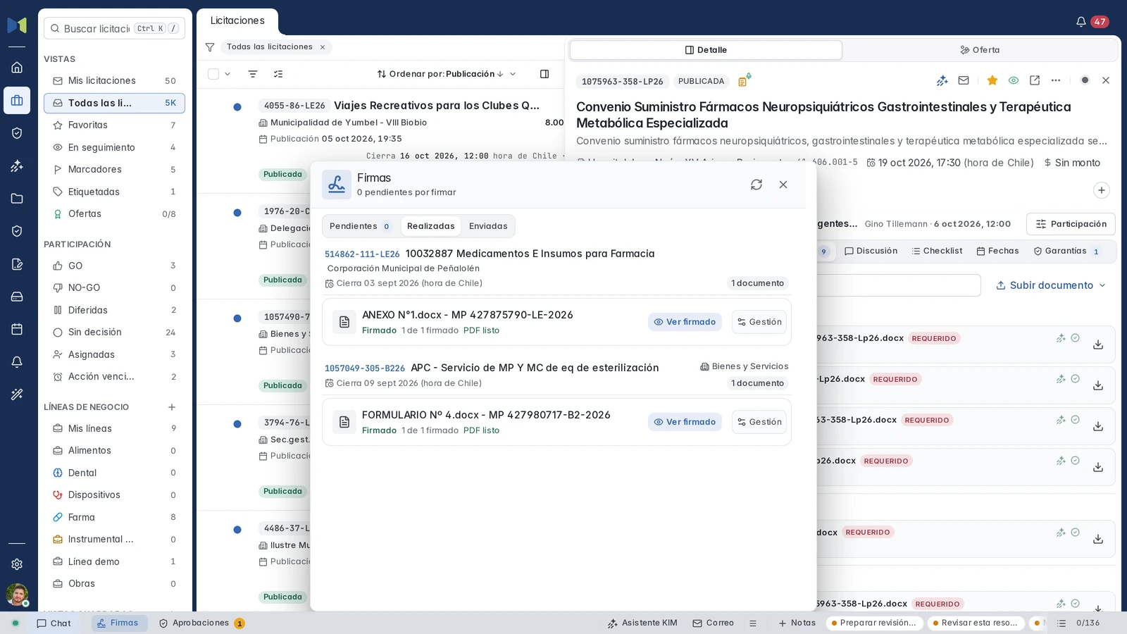Image resolution: width=1127 pixels, height=634 pixels.
Task: Click the AI sparkle icon in the detail header
Action: [942, 80]
